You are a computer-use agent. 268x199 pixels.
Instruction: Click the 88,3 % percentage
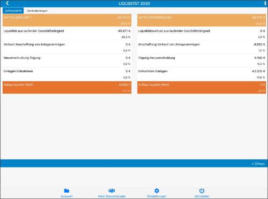(126, 37)
